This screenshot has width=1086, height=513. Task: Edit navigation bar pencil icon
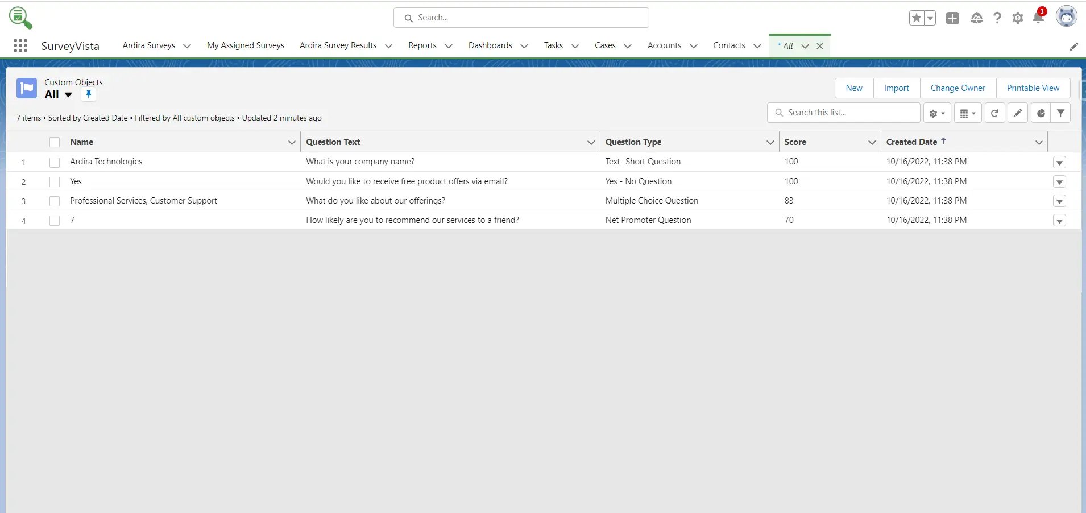pyautogui.click(x=1073, y=47)
